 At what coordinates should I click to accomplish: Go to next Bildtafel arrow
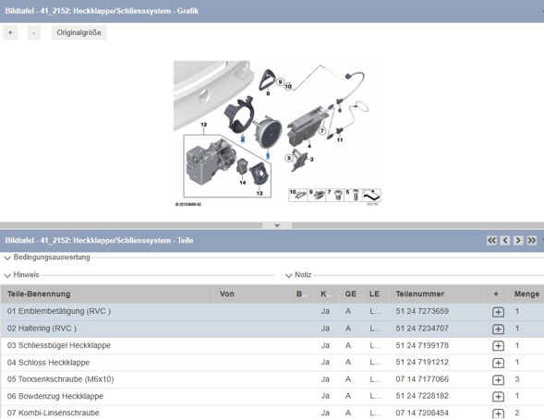coord(518,240)
